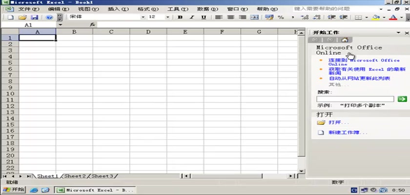The width and height of the screenshot is (410, 195).
Task: Expand the Fill Color dropdown arrow
Action: click(384, 18)
